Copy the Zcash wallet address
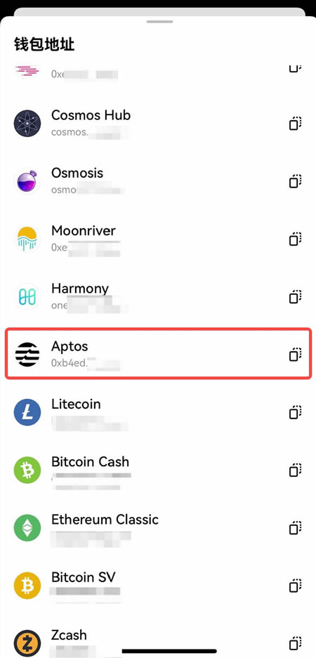Viewport: 316px width, 658px height. tap(296, 643)
